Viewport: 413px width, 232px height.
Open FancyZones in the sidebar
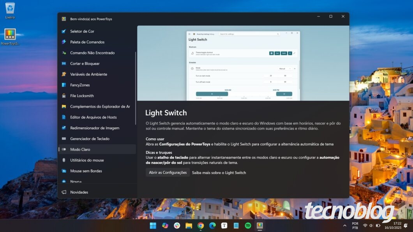80,85
